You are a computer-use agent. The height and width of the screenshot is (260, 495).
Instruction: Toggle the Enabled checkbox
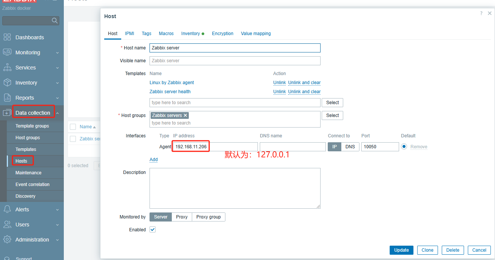click(x=153, y=229)
